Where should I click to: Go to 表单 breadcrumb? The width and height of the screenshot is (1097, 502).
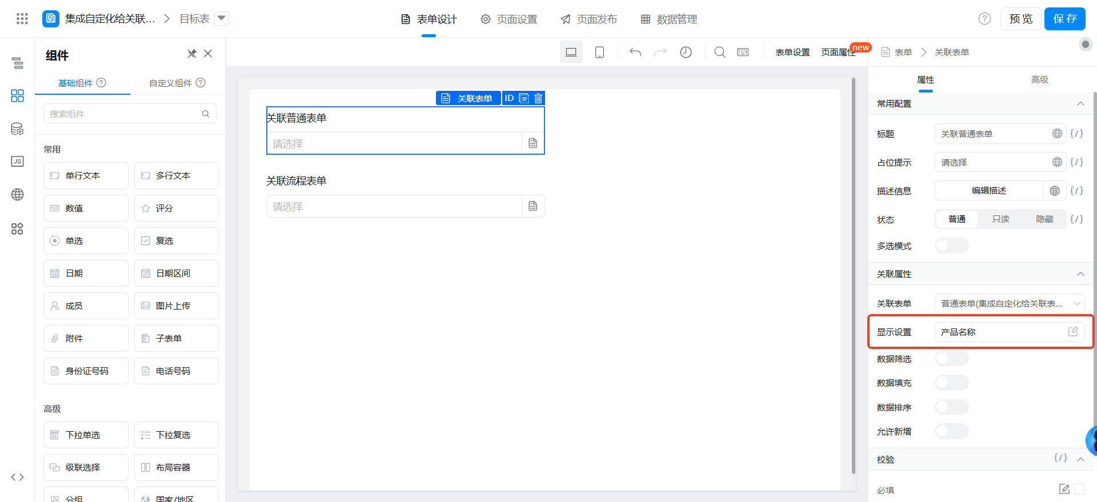tap(903, 52)
